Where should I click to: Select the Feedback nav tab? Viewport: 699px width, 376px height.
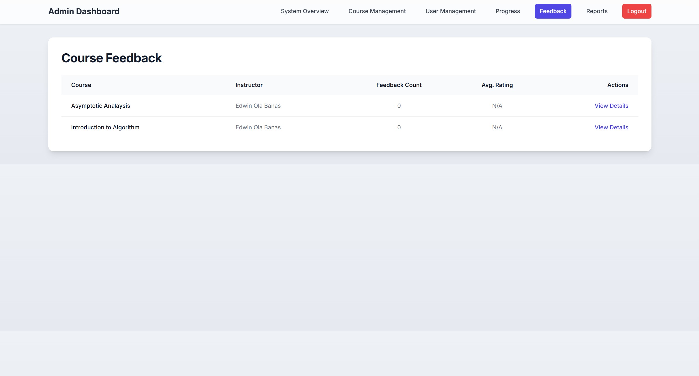pos(553,11)
